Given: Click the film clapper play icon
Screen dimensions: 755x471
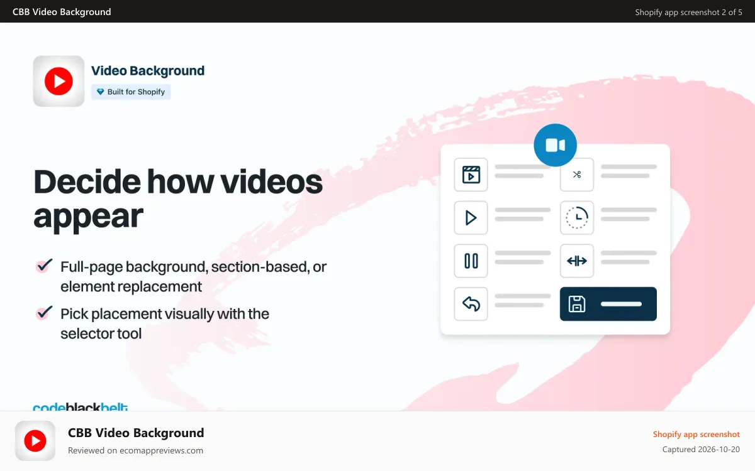Looking at the screenshot, I should [x=471, y=175].
